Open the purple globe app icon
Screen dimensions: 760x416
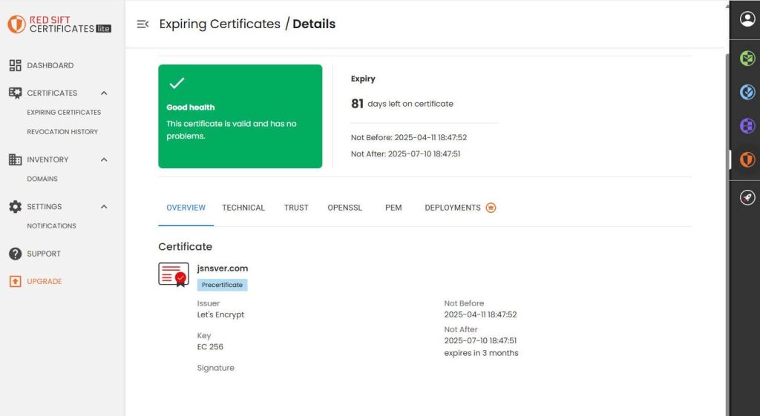tap(747, 126)
